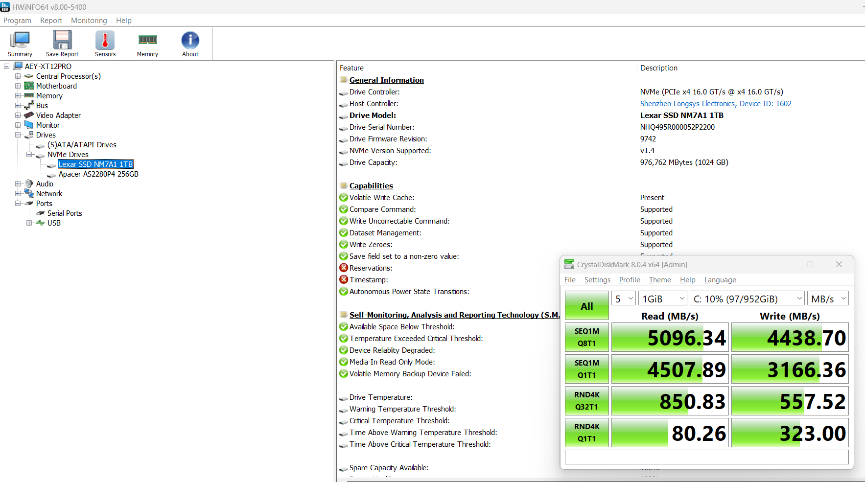Open the CrystalDiskMark Theme menu
Viewport: 865px width, 482px height.
[x=660, y=280]
